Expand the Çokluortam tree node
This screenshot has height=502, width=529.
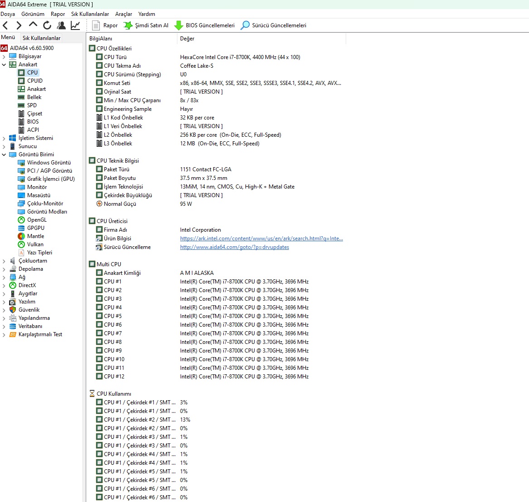(x=4, y=261)
